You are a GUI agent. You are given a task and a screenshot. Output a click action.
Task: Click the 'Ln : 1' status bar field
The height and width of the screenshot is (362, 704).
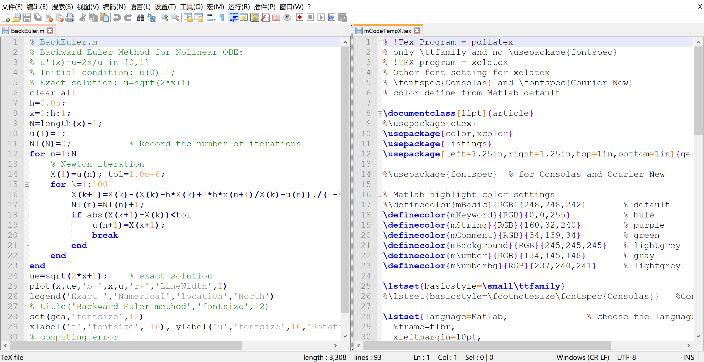(x=421, y=357)
